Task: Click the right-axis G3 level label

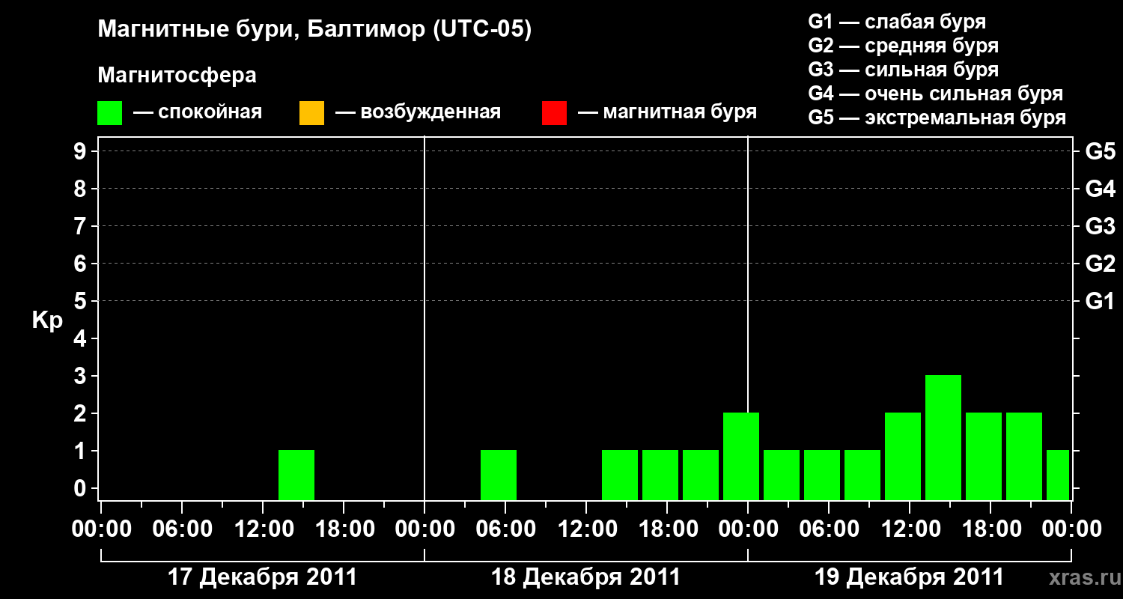Action: point(1101,227)
